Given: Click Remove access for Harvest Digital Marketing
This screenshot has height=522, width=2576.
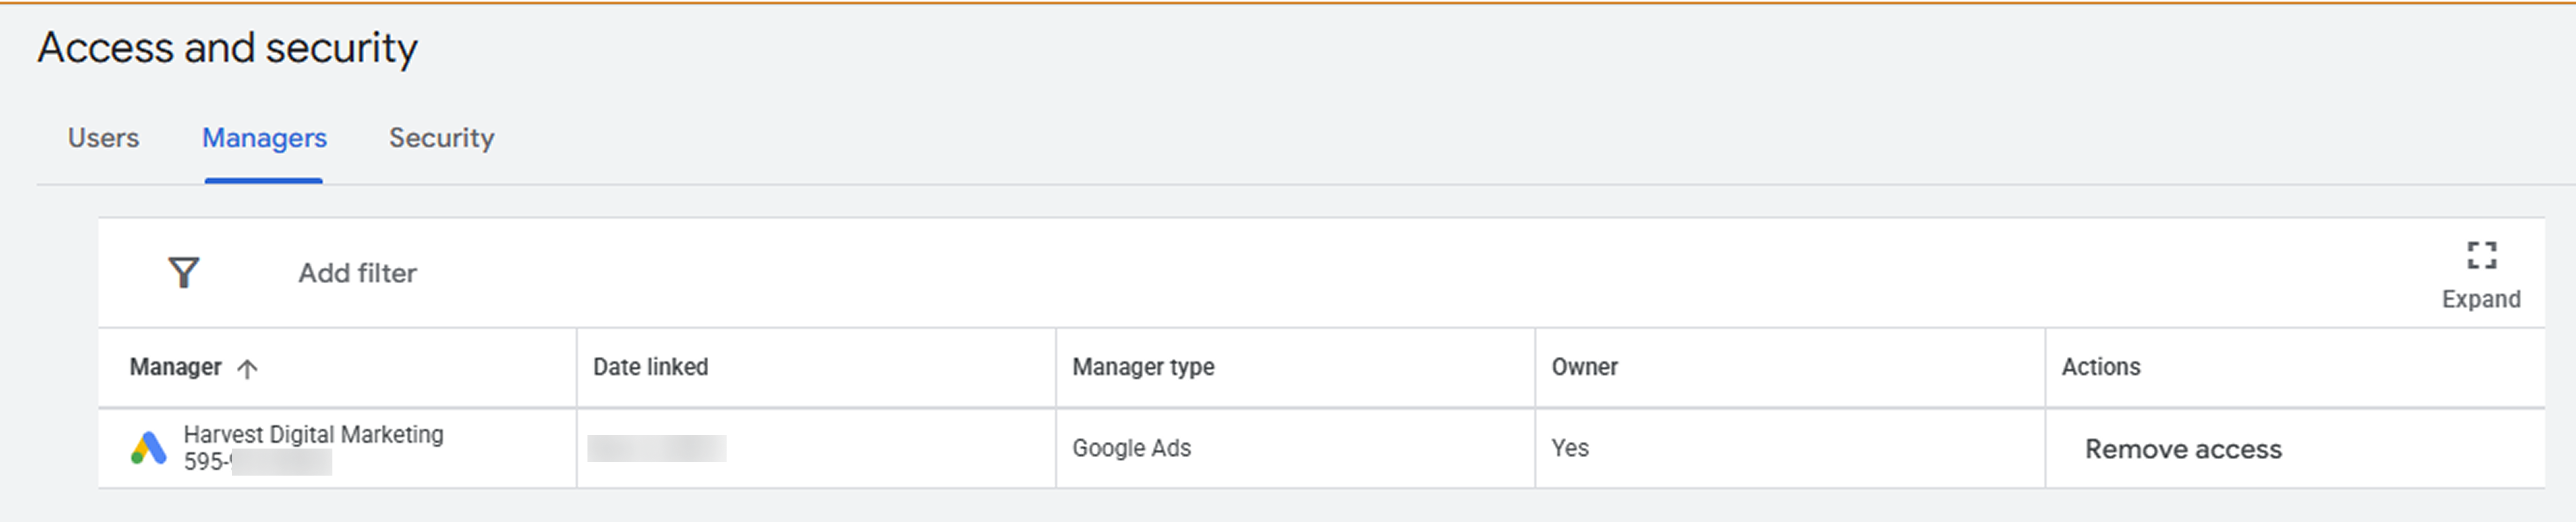Looking at the screenshot, I should (x=2183, y=449).
